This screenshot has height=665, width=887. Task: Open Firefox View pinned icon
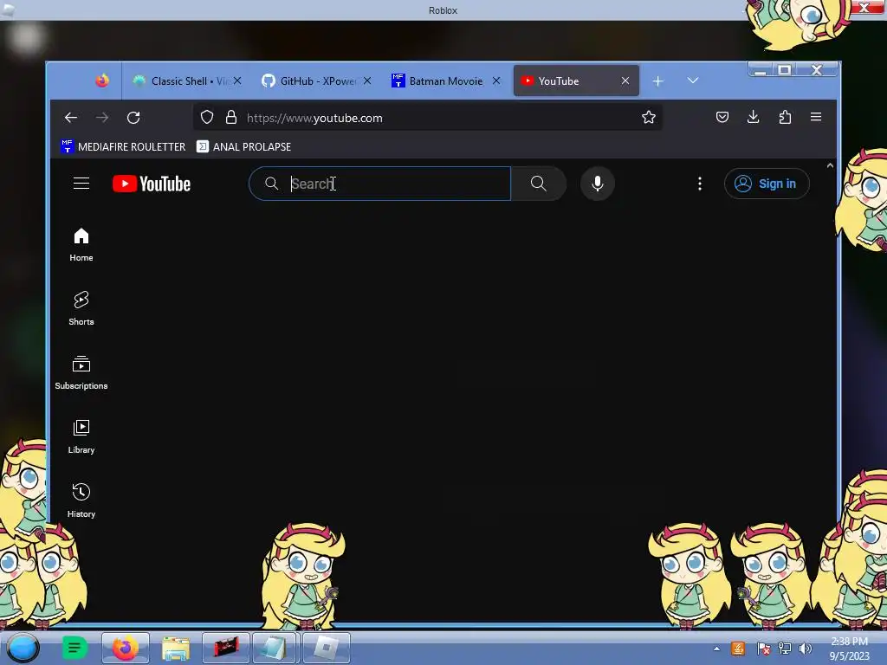click(x=102, y=81)
